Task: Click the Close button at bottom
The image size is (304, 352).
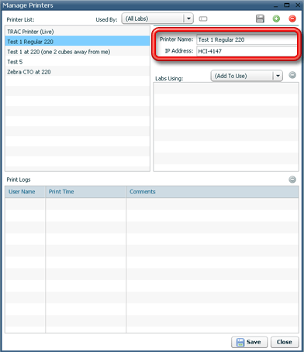Action: [x=285, y=342]
